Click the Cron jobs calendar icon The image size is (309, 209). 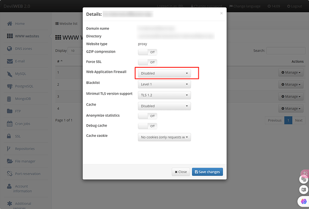click(x=9, y=124)
